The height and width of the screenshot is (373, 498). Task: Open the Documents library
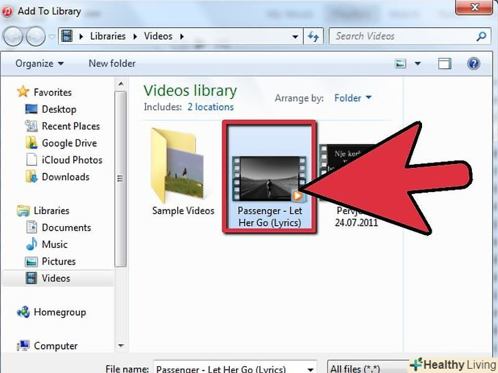coord(58,227)
